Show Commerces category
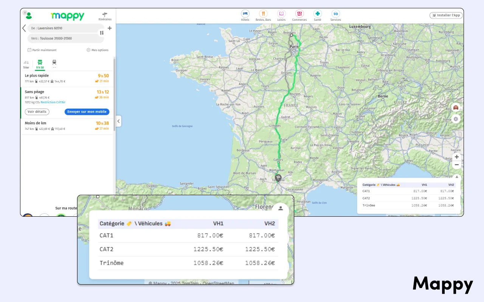The width and height of the screenshot is (484, 302). [299, 15]
